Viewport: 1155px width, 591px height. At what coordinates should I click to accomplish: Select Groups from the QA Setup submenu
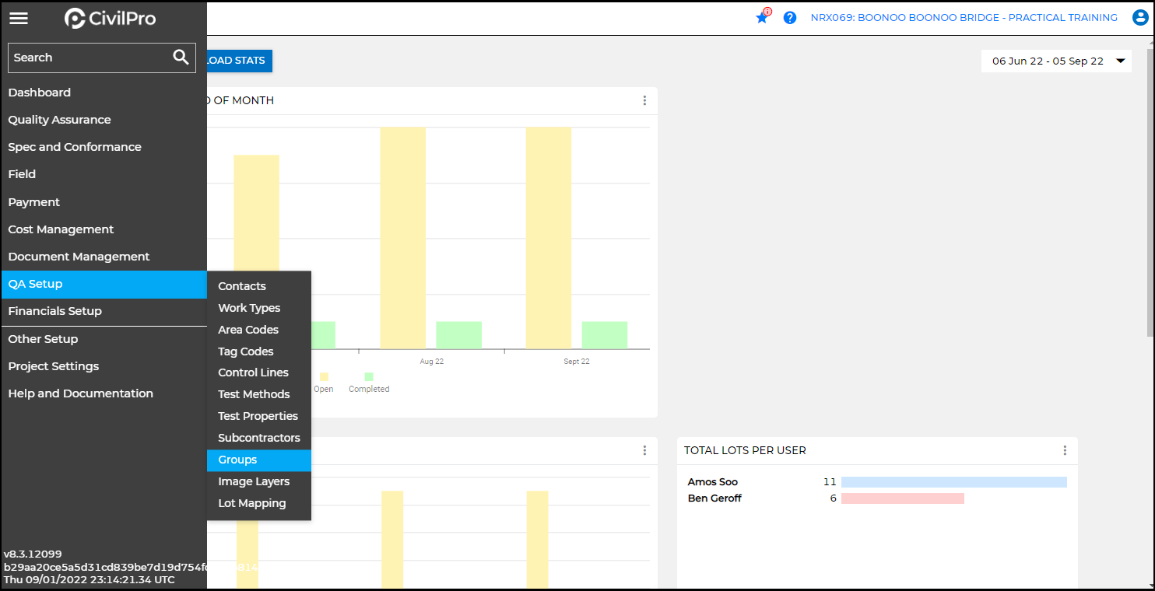click(237, 460)
